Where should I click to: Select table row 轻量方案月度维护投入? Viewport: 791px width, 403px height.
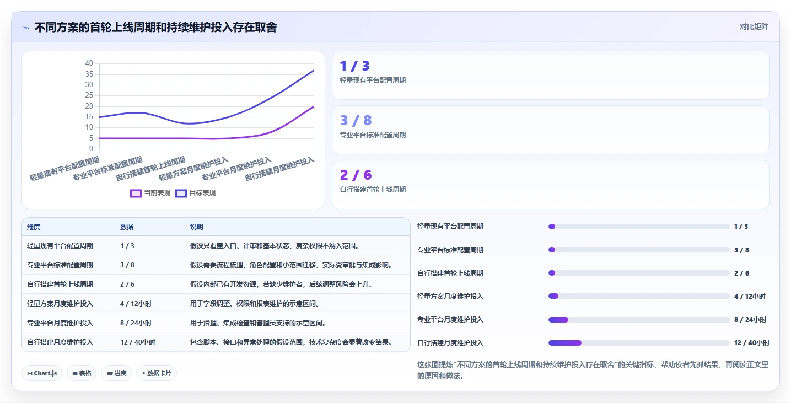tap(216, 304)
